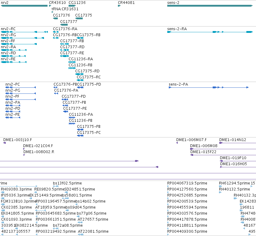Select clone DME1-008O02.R
Screen dimensions: 256x236
39,152
